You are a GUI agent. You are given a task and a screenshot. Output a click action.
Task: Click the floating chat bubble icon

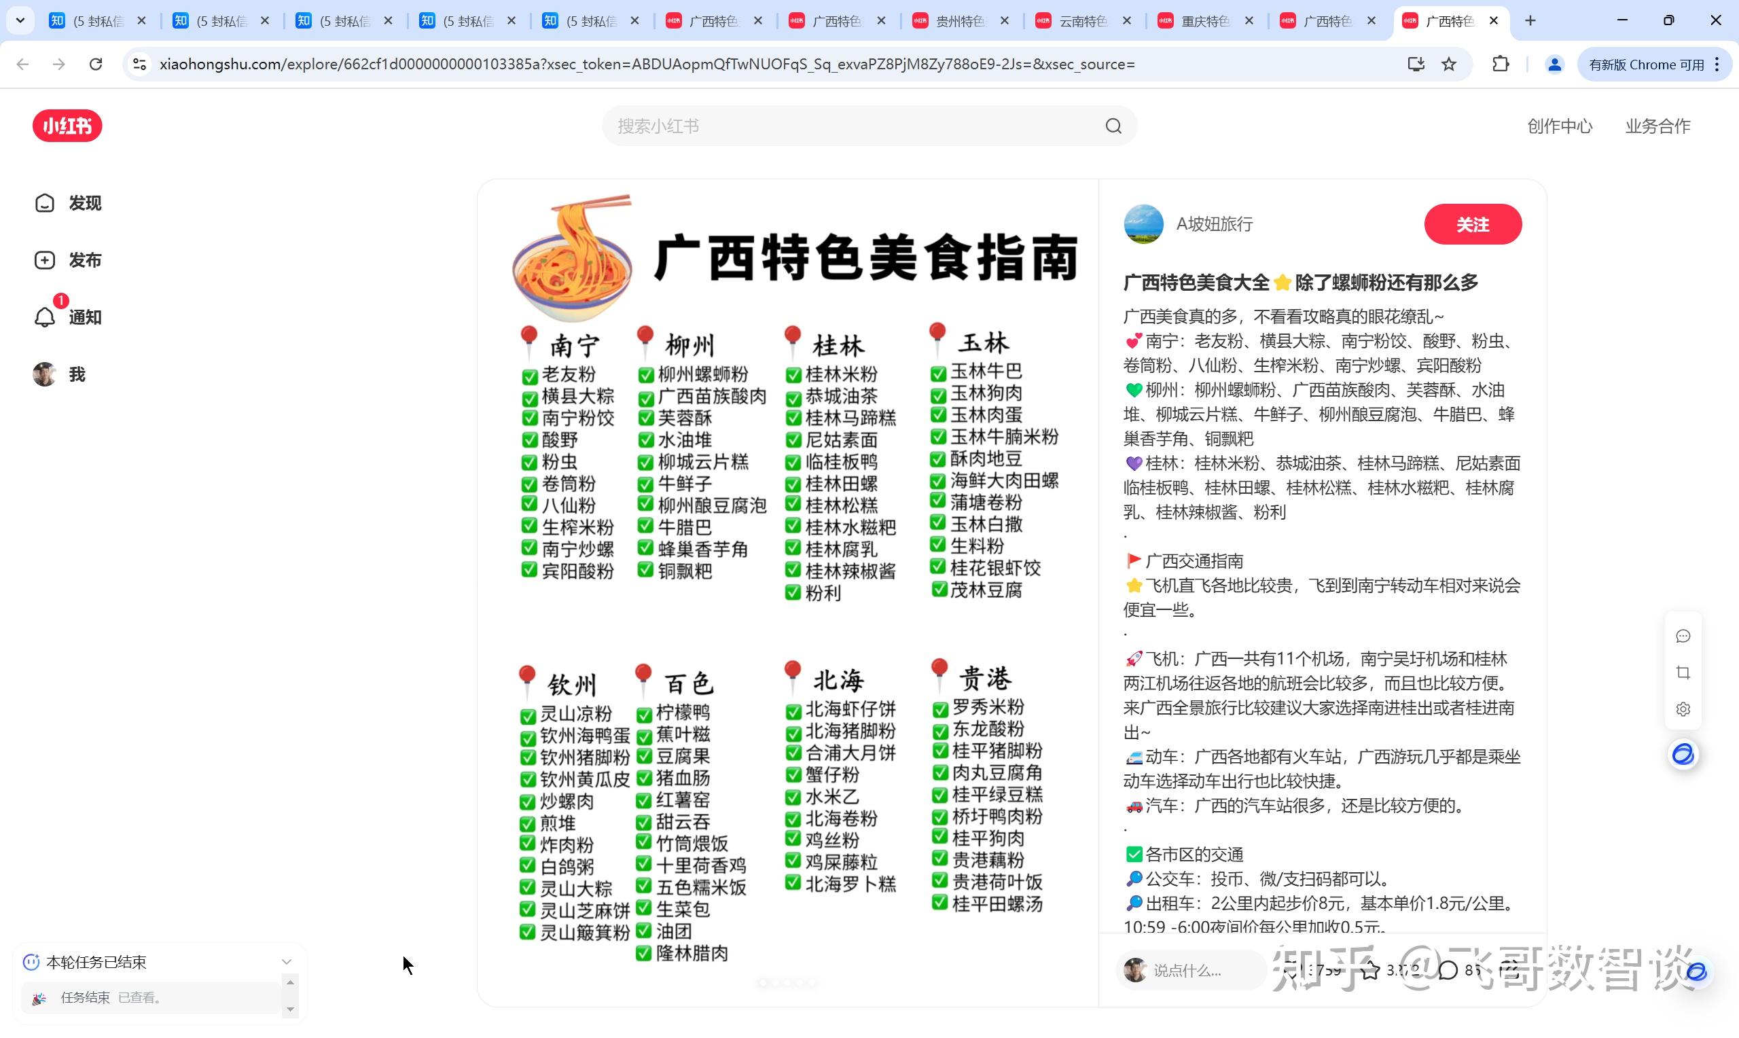tap(1683, 637)
